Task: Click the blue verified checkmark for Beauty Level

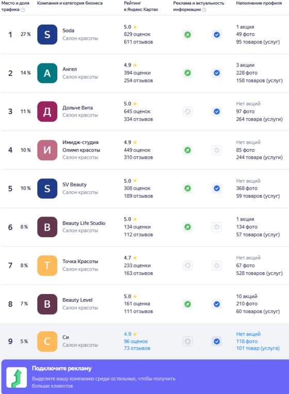Action: pos(217,304)
